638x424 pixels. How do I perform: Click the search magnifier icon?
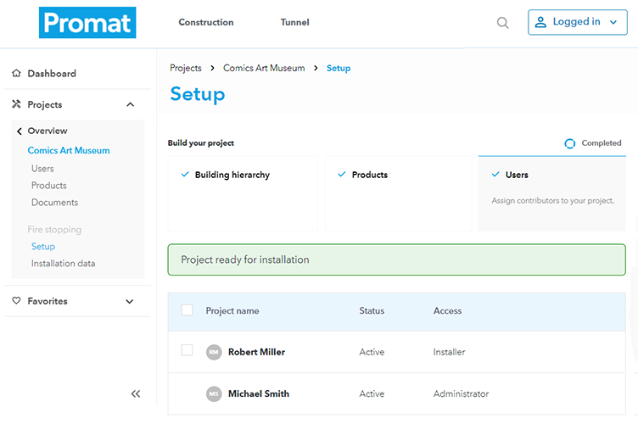(x=502, y=23)
